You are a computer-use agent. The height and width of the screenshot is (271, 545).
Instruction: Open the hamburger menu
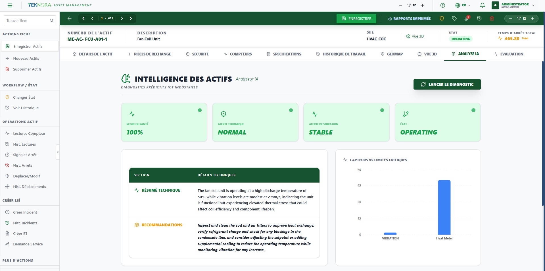click(10, 5)
